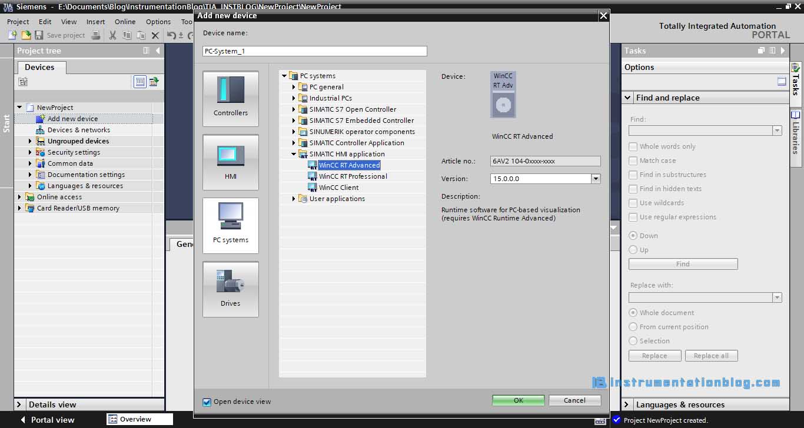Switch to Portal view
This screenshot has width=804, height=428.
click(x=47, y=420)
